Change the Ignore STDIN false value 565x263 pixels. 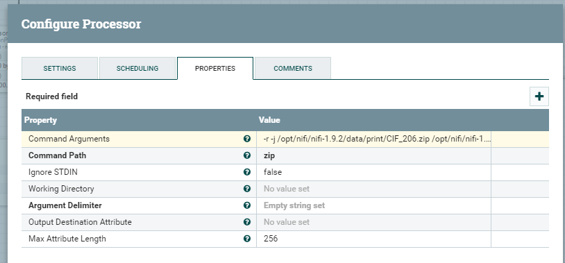[x=373, y=172]
